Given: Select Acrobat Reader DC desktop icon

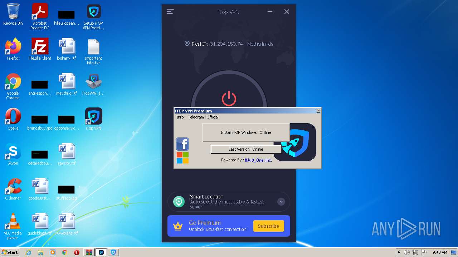Looking at the screenshot, I should pyautogui.click(x=40, y=16).
